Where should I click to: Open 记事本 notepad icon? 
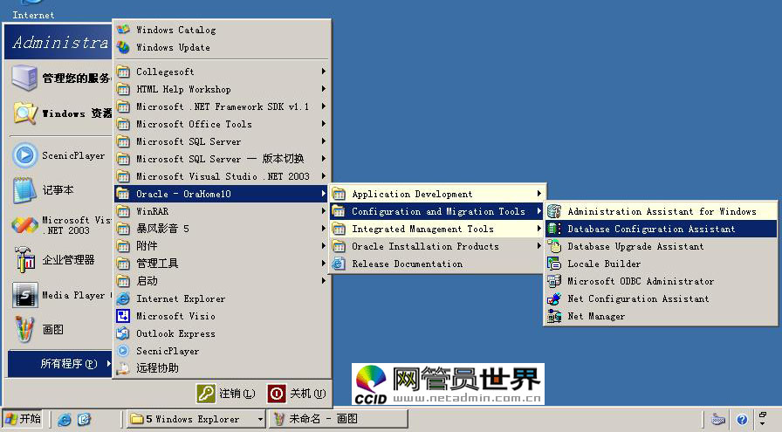[24, 190]
